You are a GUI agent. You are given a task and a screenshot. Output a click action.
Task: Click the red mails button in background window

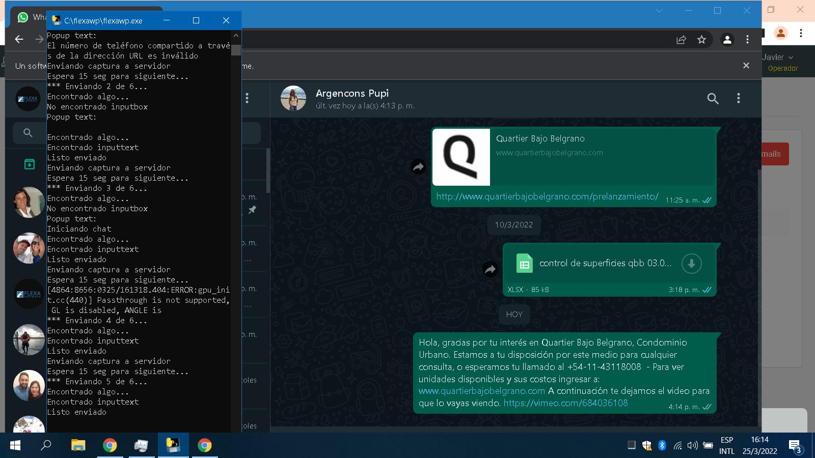(x=775, y=154)
